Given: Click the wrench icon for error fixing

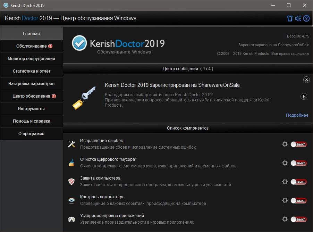Looking at the screenshot, I should click(x=71, y=144).
